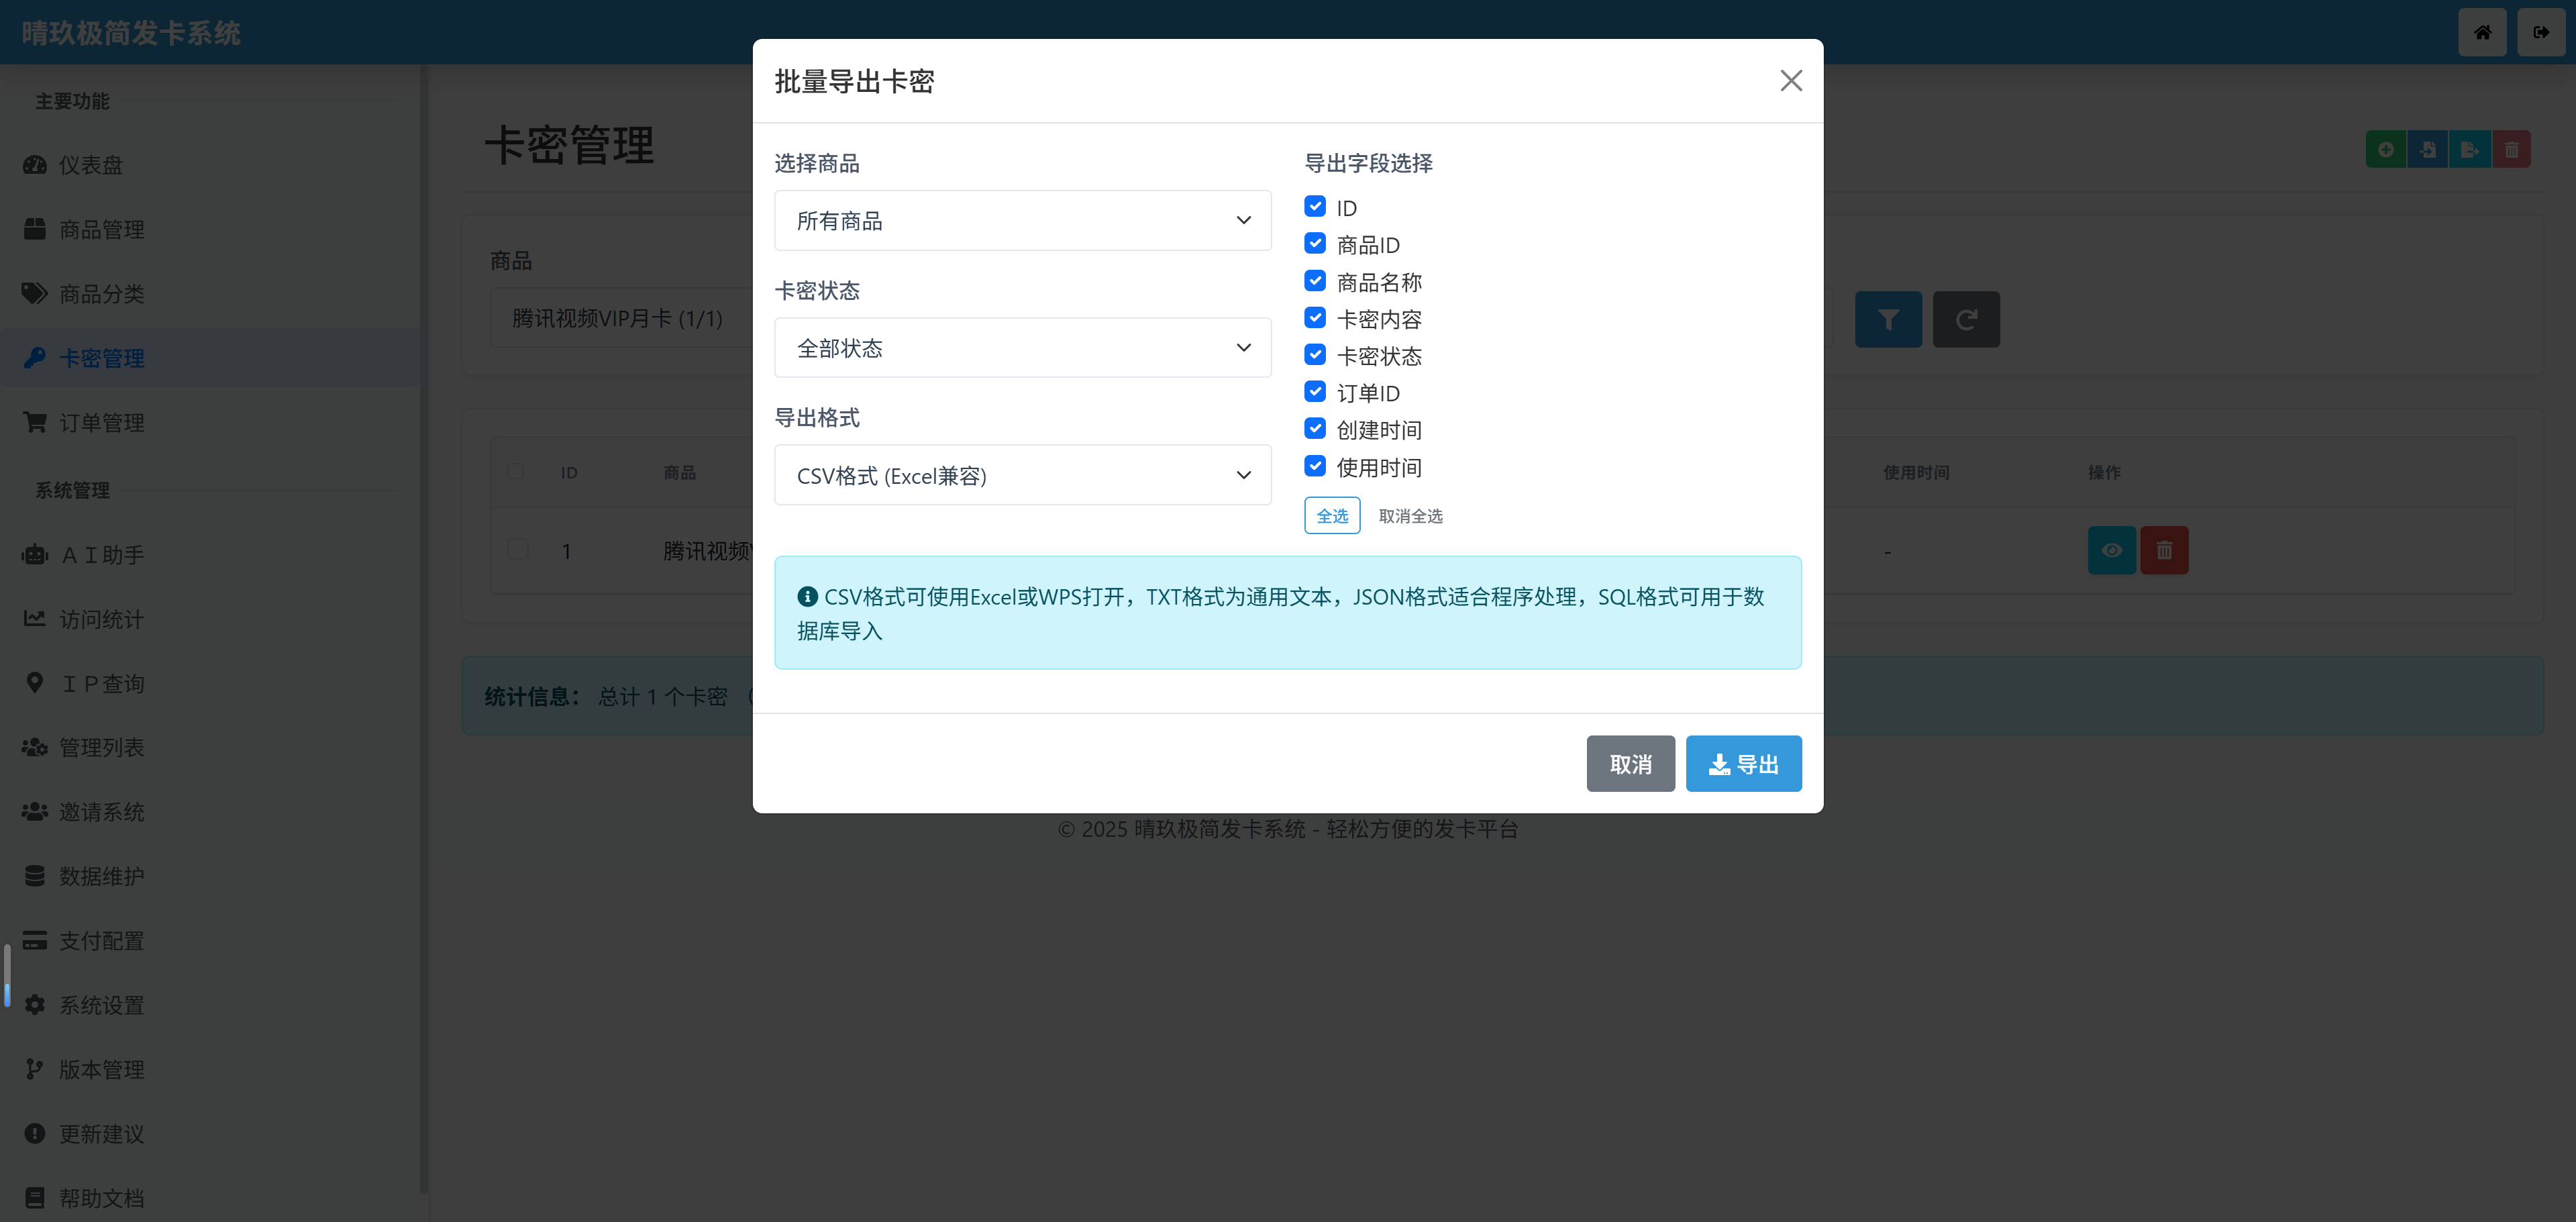Viewport: 2576px width, 1222px height.
Task: Open 仪表盘 in the sidebar
Action: (210, 165)
